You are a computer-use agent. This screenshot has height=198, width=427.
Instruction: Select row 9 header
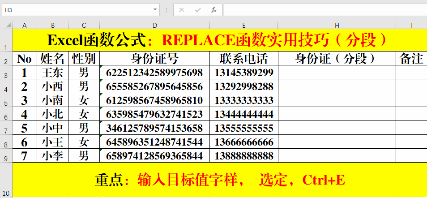(6, 155)
